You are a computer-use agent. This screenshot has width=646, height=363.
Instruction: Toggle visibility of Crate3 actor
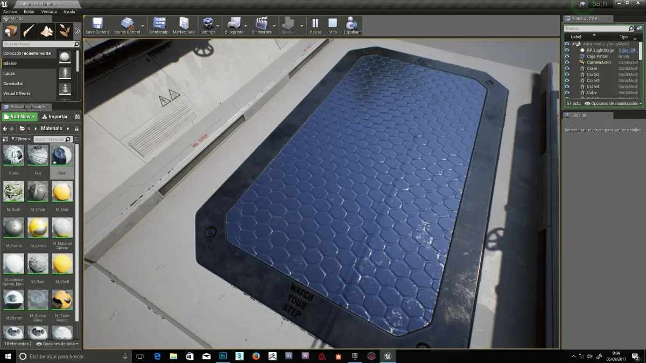567,81
